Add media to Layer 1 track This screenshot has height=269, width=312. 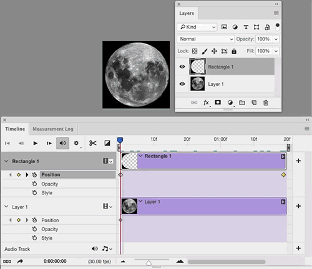(x=298, y=206)
